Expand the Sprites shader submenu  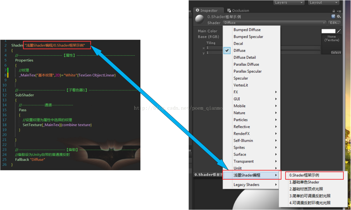point(252,147)
